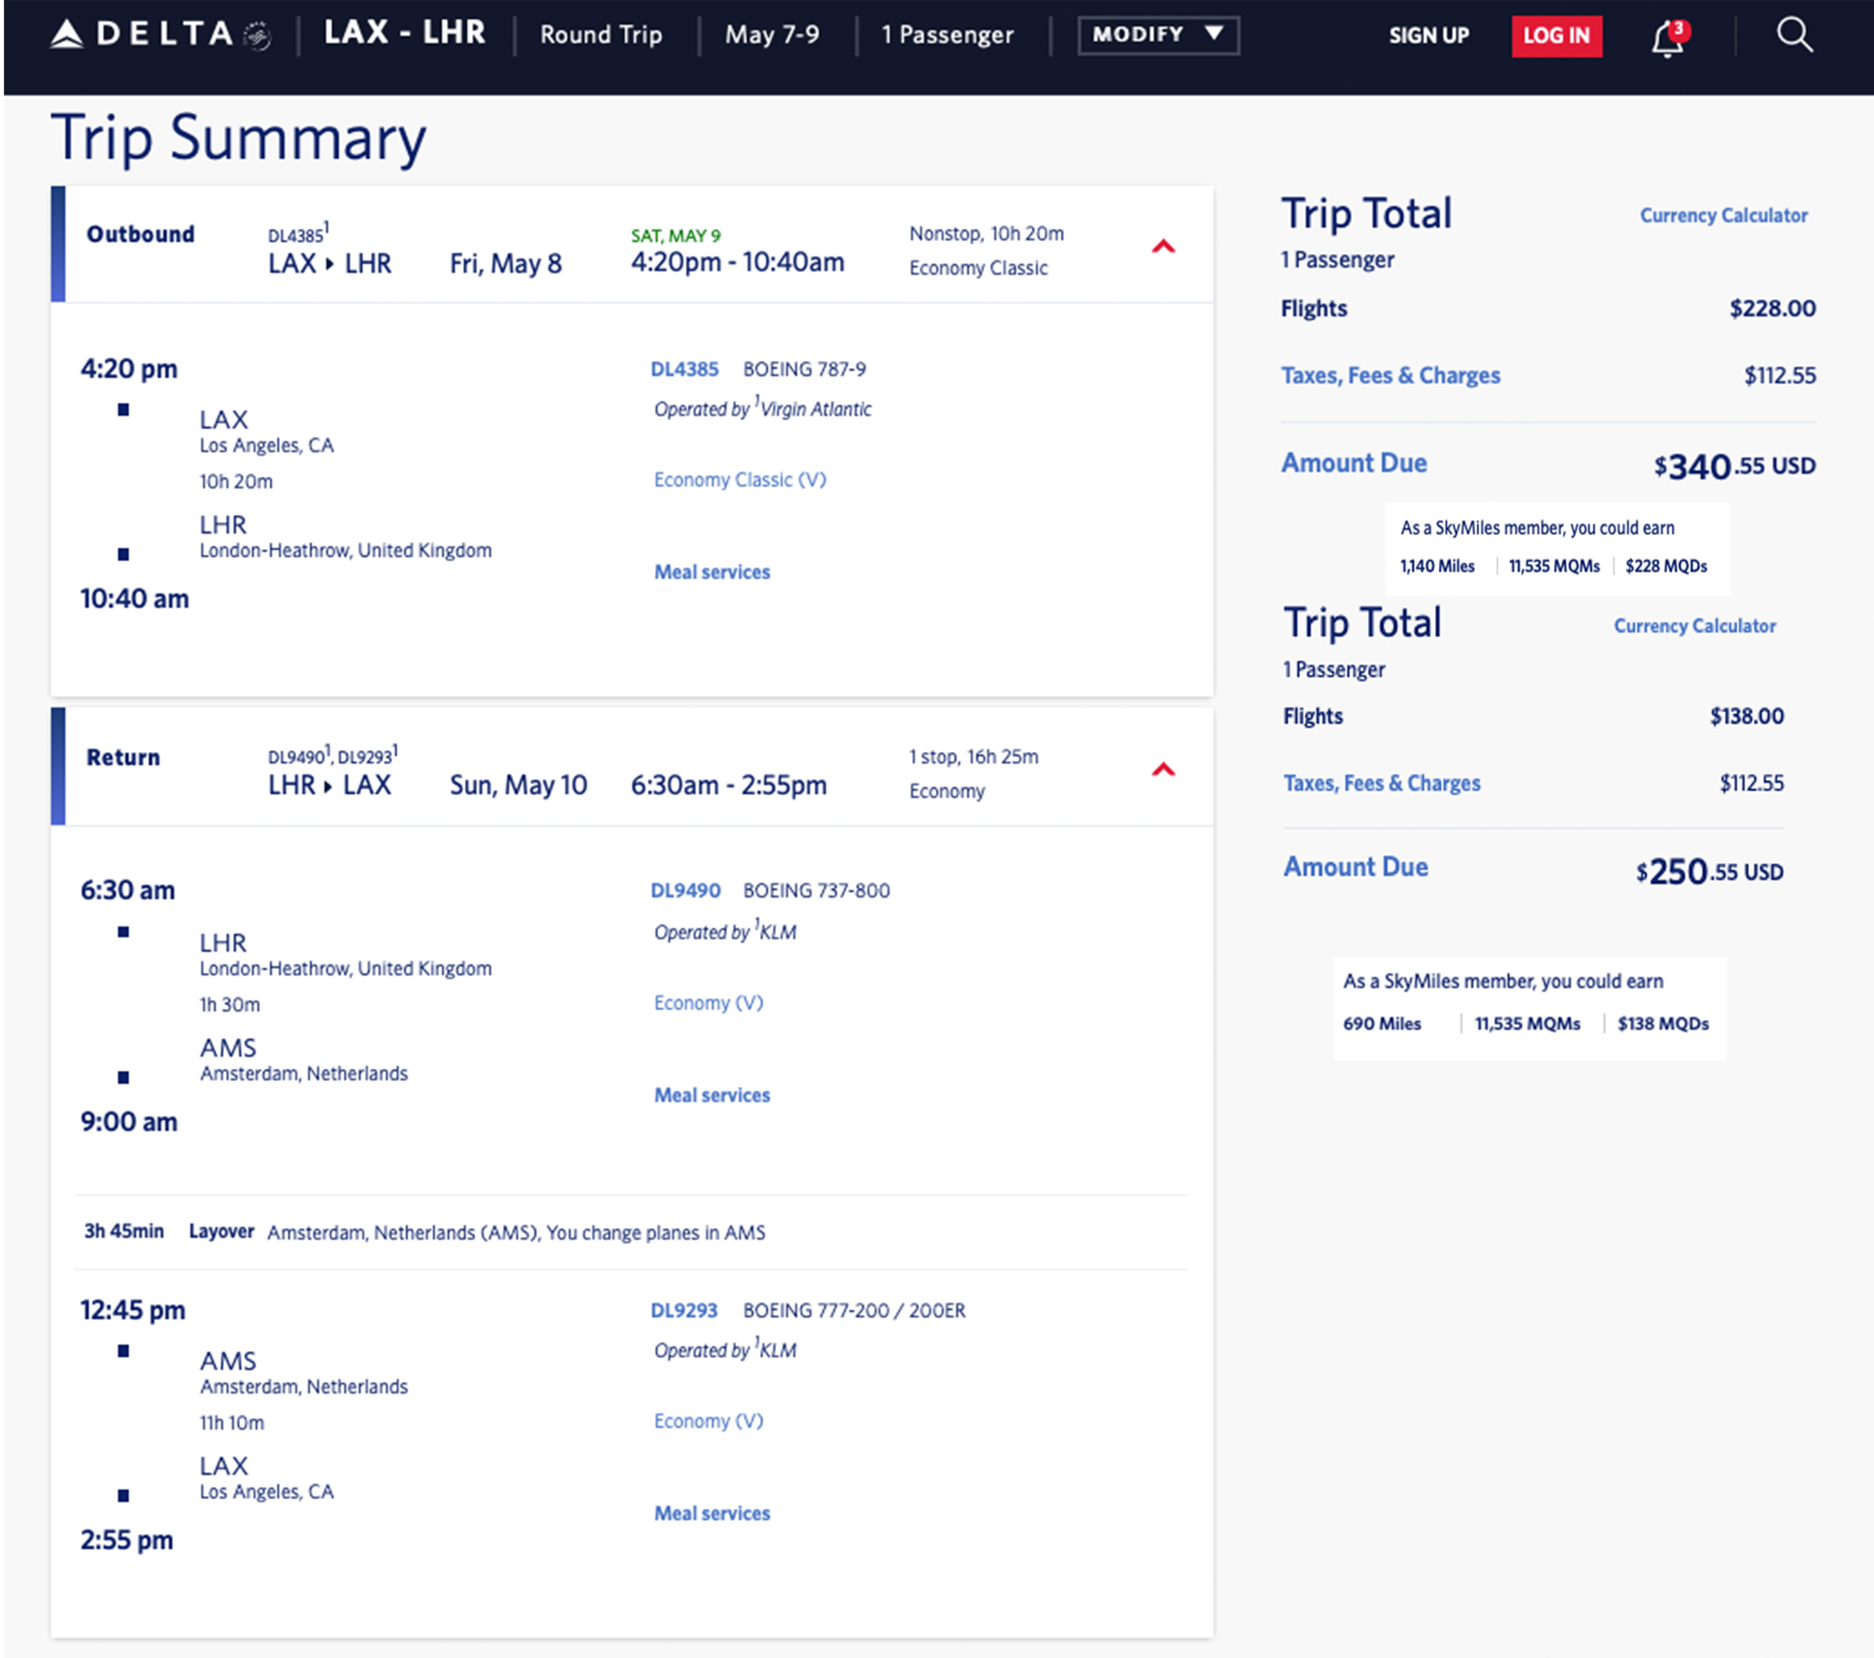Click the 1 Passenger header item
The height and width of the screenshot is (1658, 1874).
pyautogui.click(x=946, y=35)
